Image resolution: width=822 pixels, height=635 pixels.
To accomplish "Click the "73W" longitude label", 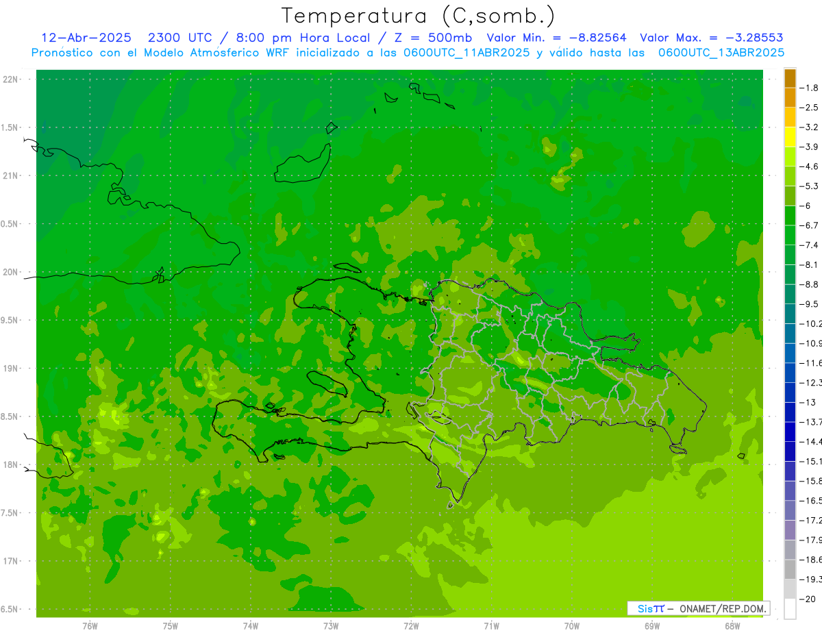I will (x=331, y=625).
